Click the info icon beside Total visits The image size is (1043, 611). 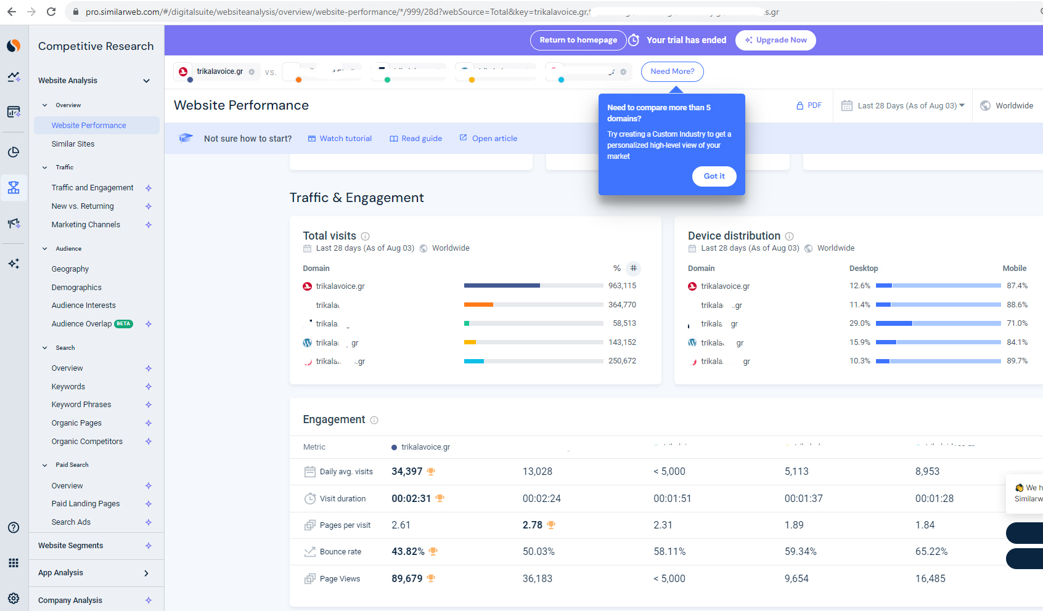tap(366, 237)
